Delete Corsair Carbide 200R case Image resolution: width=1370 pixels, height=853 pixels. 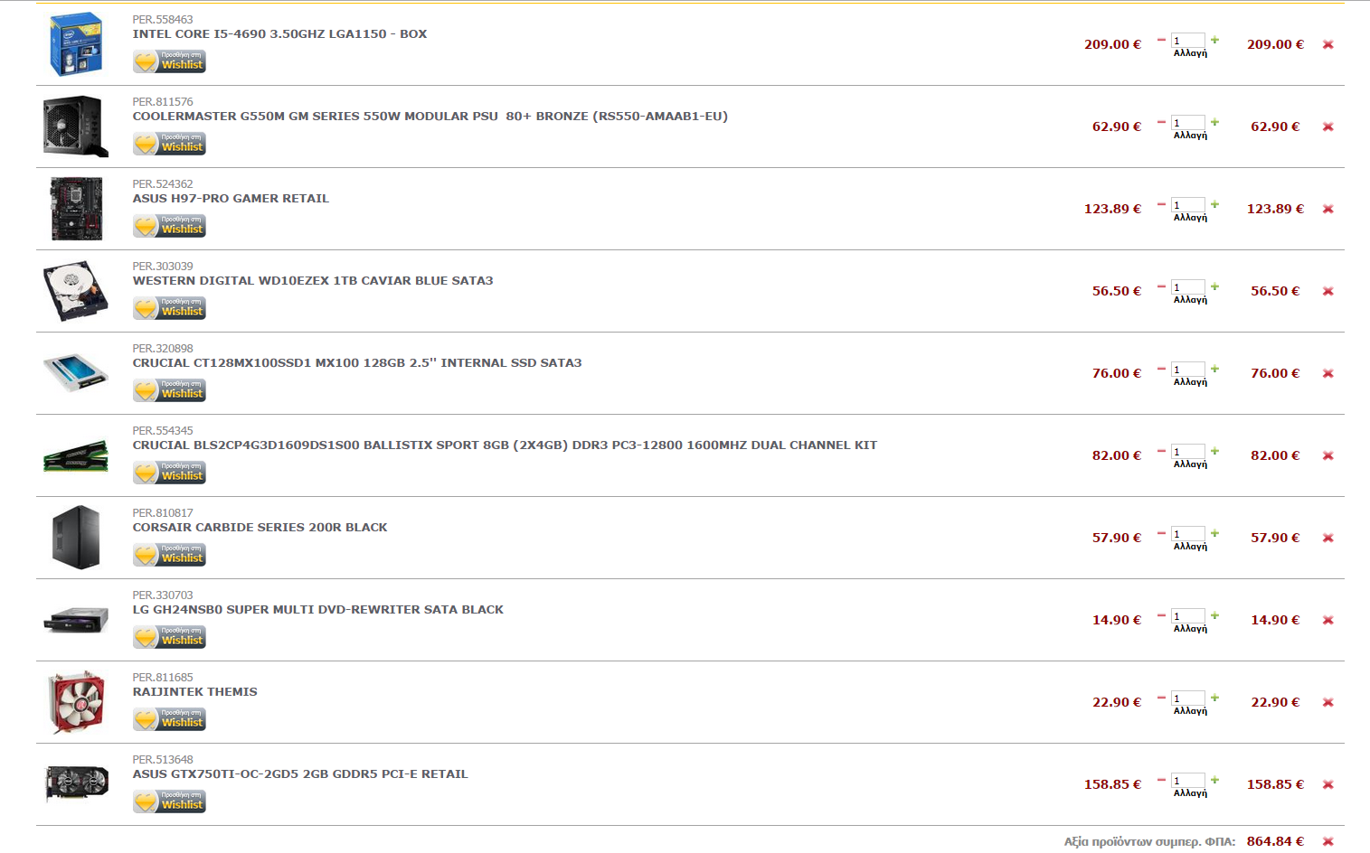(x=1327, y=538)
